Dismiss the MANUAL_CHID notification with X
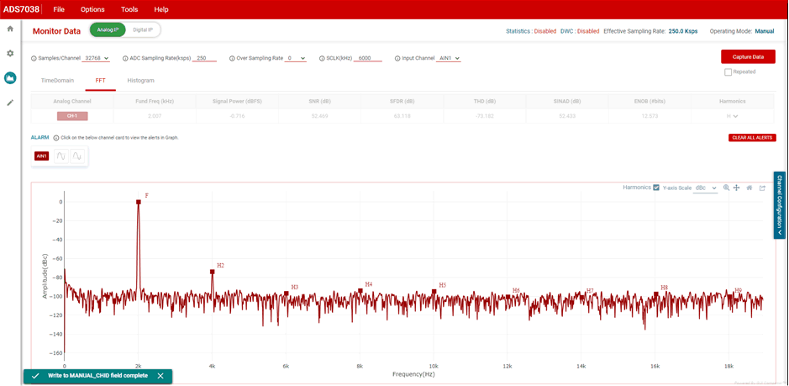Image resolution: width=789 pixels, height=386 pixels. [x=160, y=375]
